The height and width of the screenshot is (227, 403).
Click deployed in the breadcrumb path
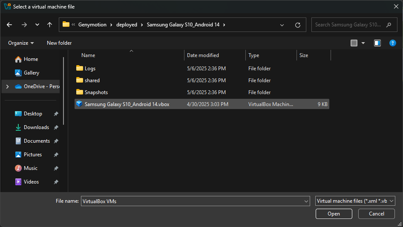pyautogui.click(x=127, y=25)
